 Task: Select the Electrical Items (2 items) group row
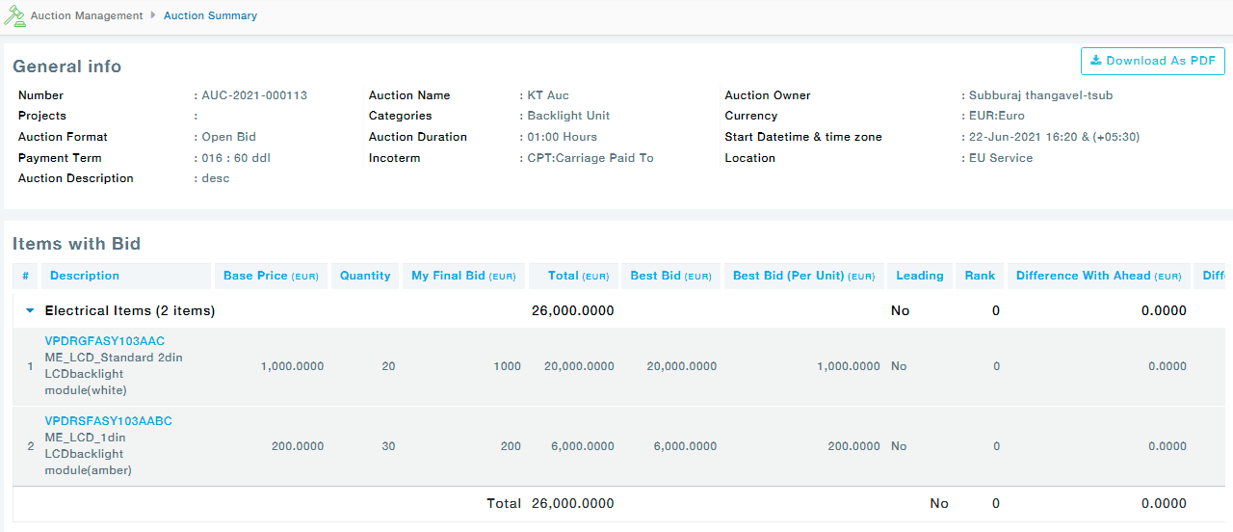click(130, 310)
